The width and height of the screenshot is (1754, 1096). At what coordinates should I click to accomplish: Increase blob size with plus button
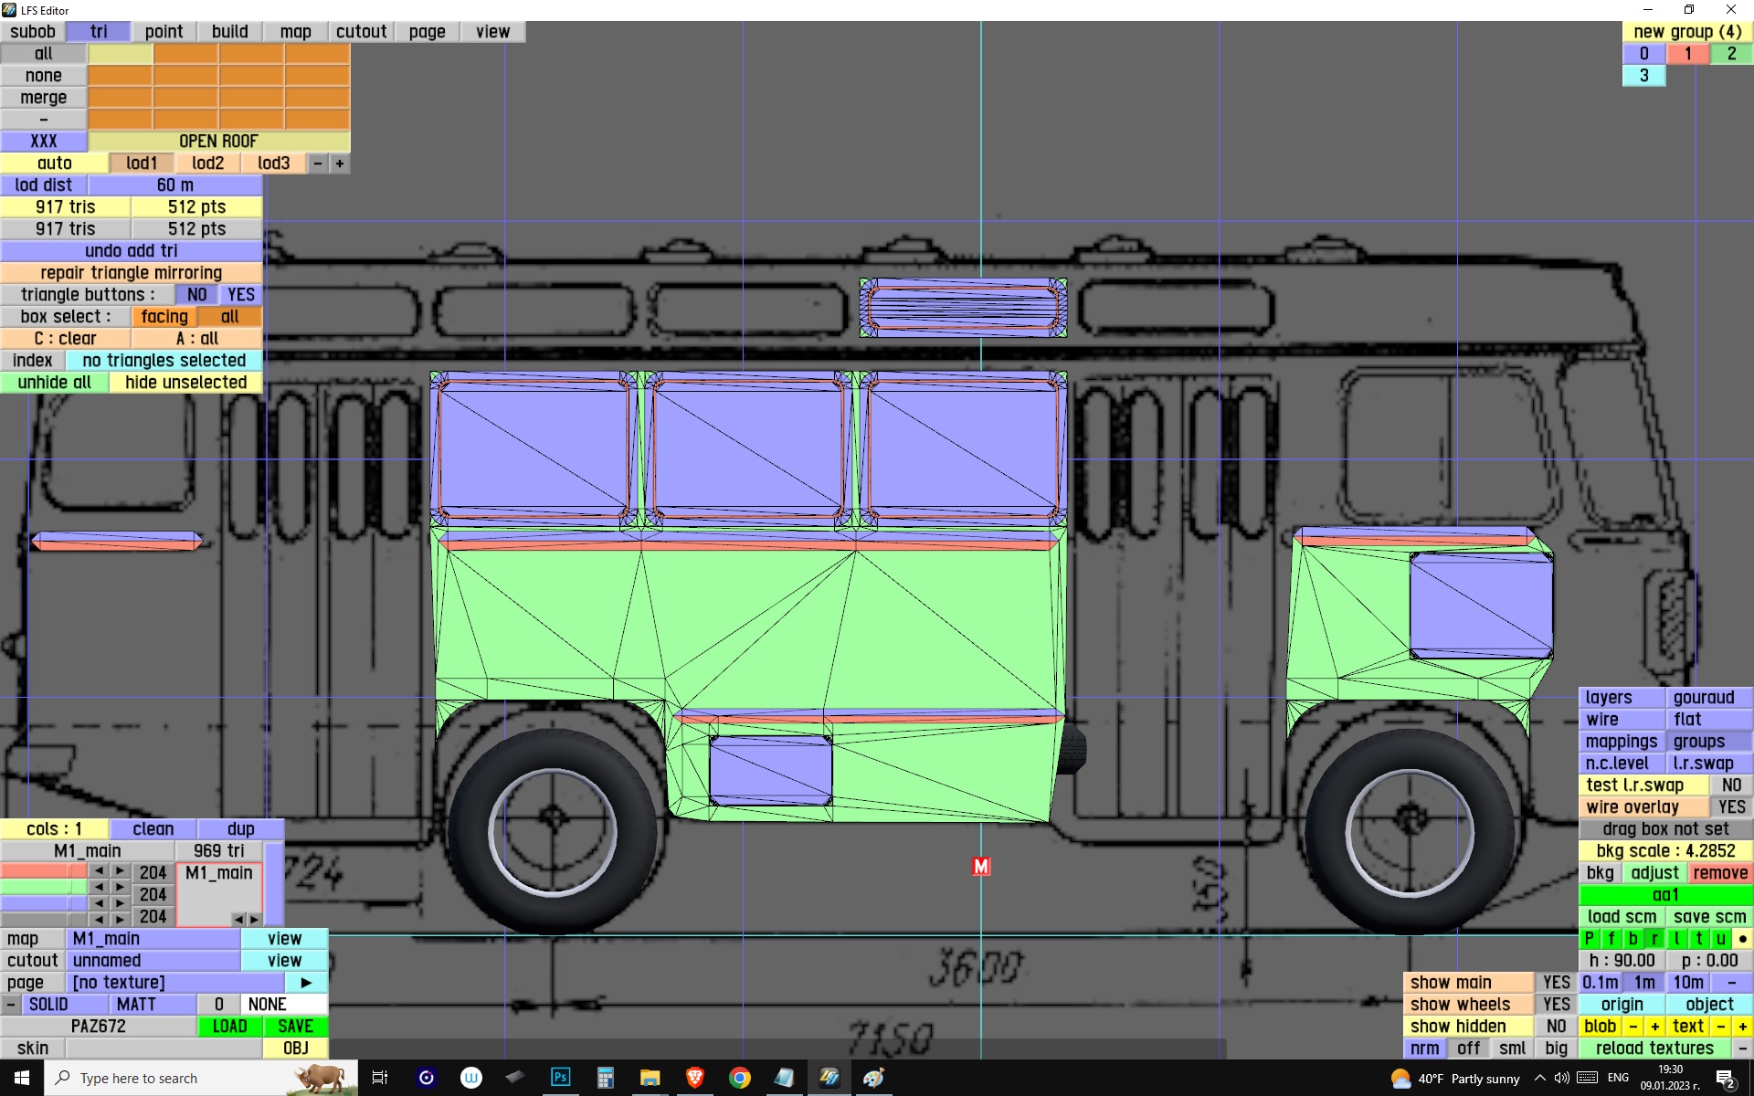(x=1654, y=1027)
